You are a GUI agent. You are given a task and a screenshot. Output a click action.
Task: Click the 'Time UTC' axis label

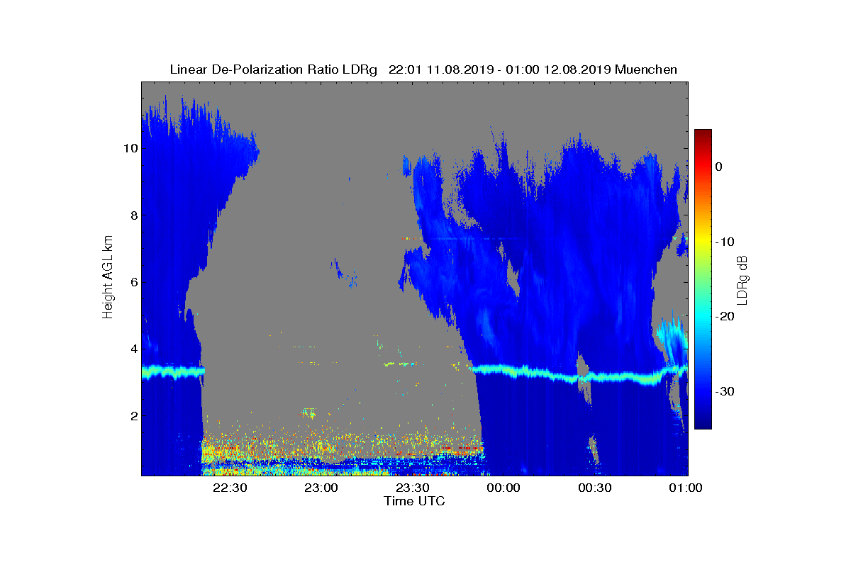click(414, 501)
